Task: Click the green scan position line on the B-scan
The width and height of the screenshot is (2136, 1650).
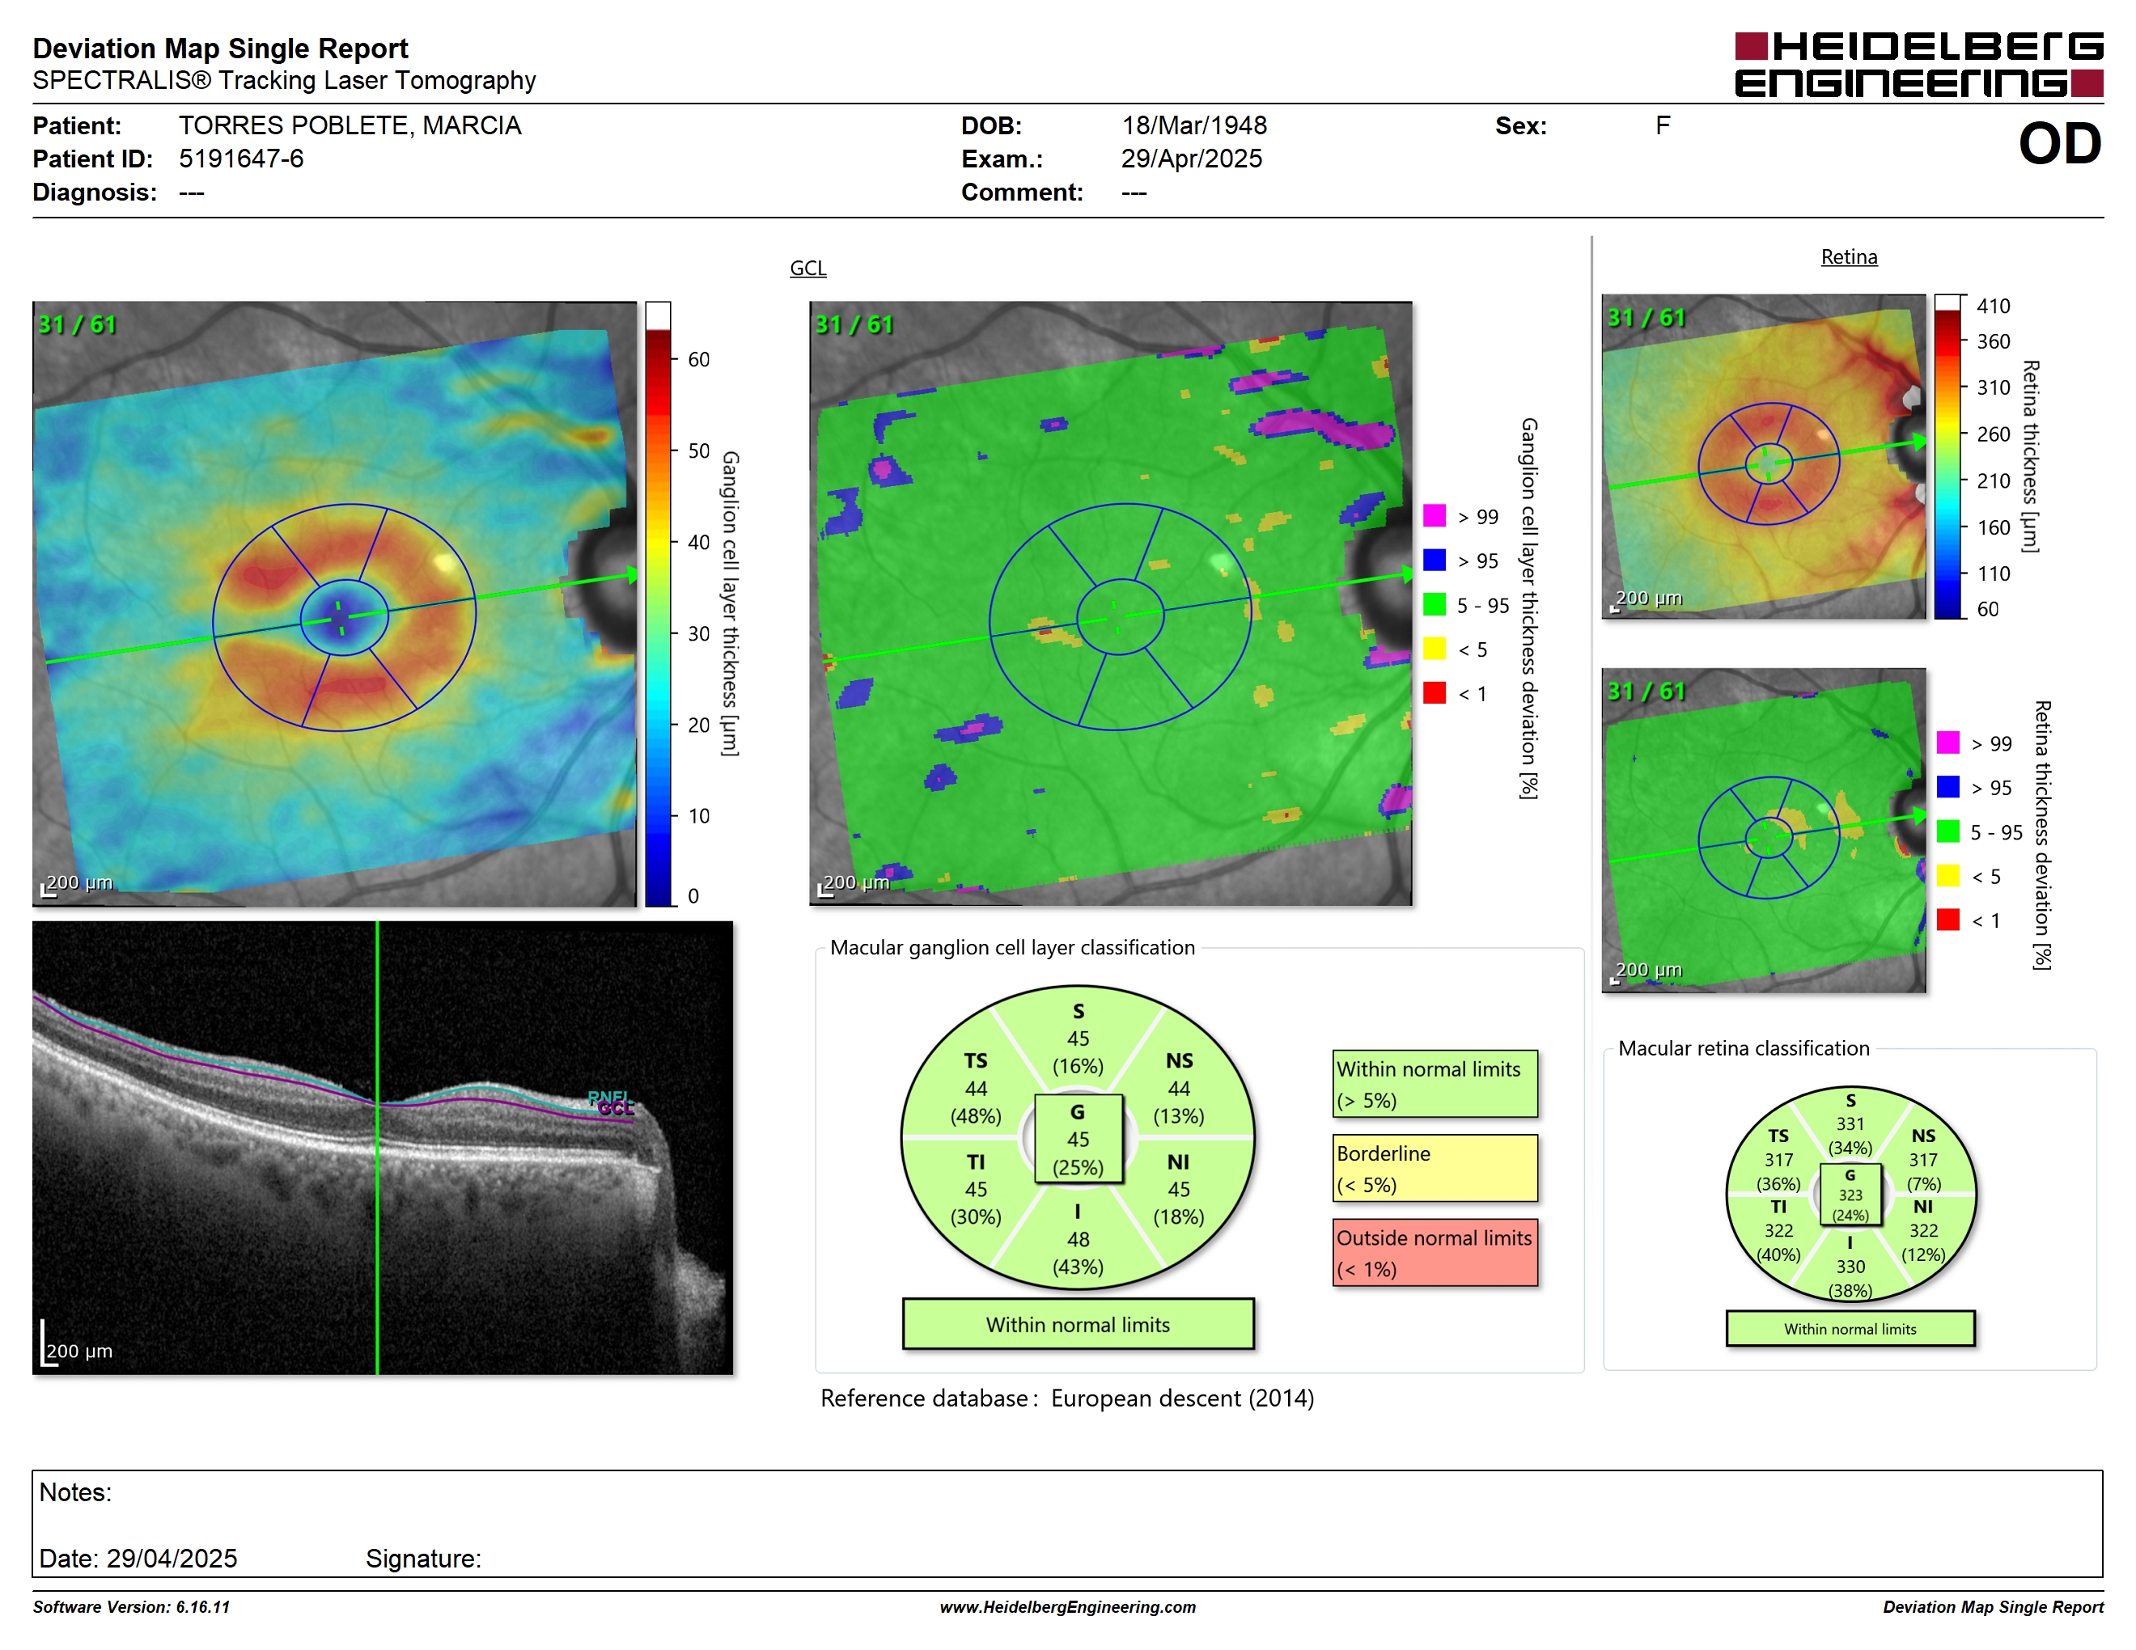Action: tap(378, 1148)
